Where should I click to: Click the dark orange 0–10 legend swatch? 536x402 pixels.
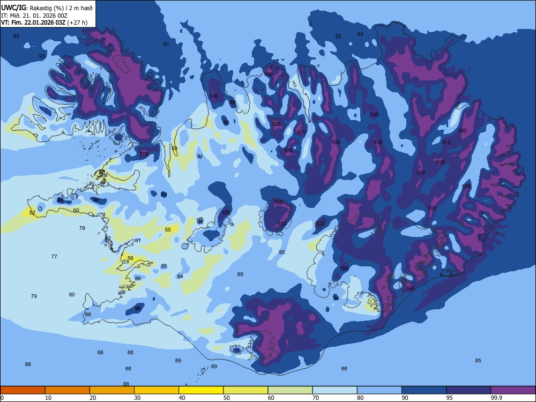(x=23, y=390)
